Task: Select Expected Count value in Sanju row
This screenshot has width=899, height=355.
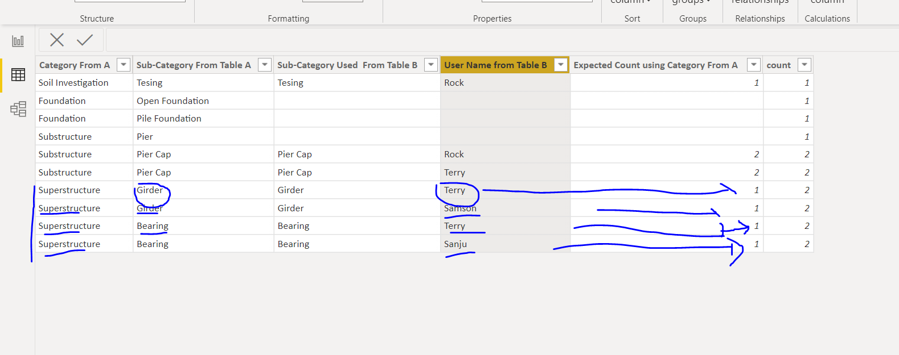Action: point(667,244)
